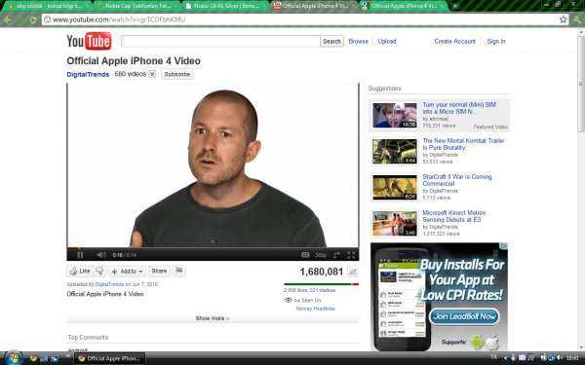585x365 pixels.
Task: Click the browser reload icon
Action: click(x=33, y=19)
